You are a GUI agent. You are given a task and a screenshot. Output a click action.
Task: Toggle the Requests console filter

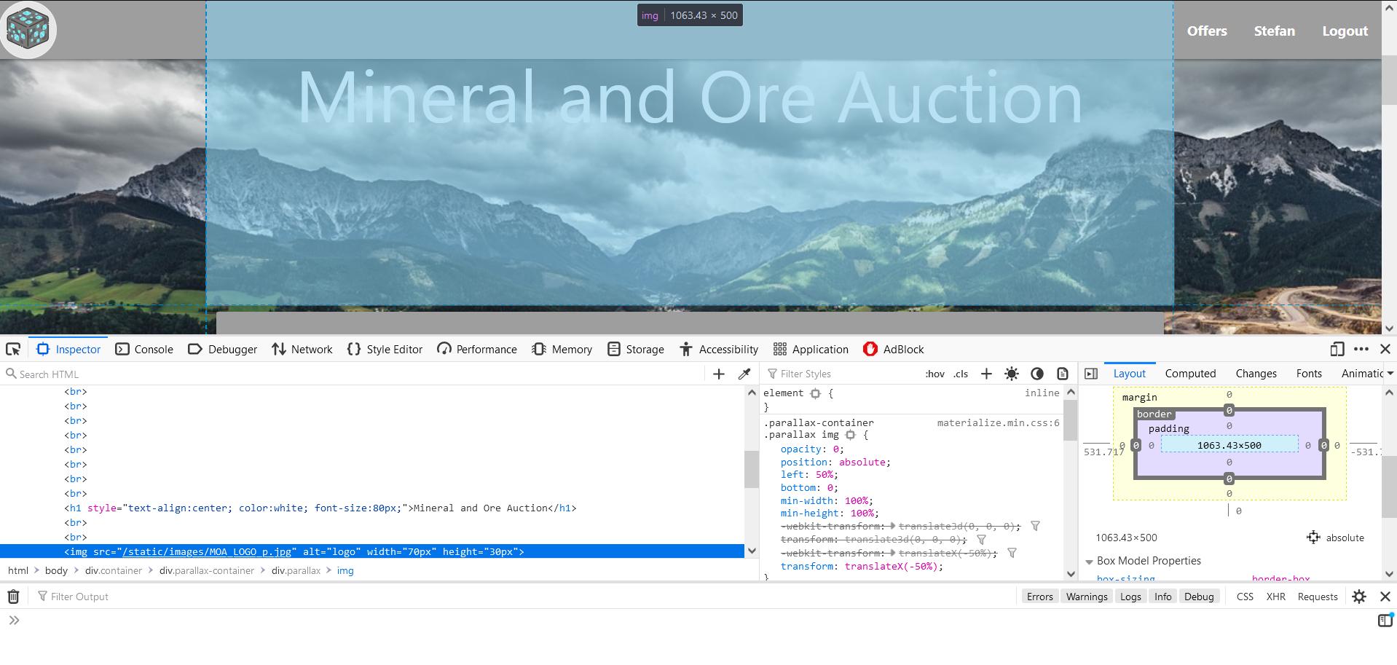(1318, 597)
